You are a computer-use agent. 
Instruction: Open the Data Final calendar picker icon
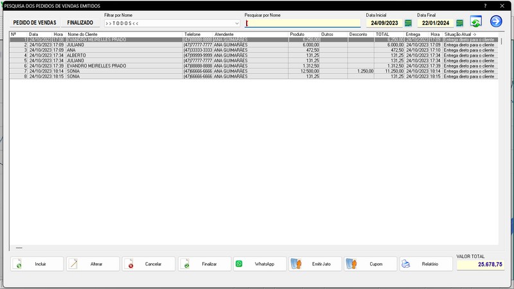pyautogui.click(x=460, y=23)
